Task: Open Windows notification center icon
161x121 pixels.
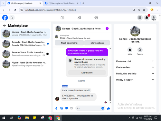Action: (156, 118)
